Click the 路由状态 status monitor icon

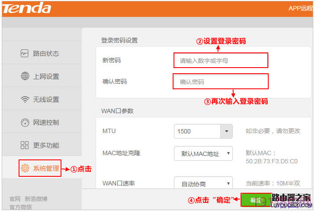point(25,54)
